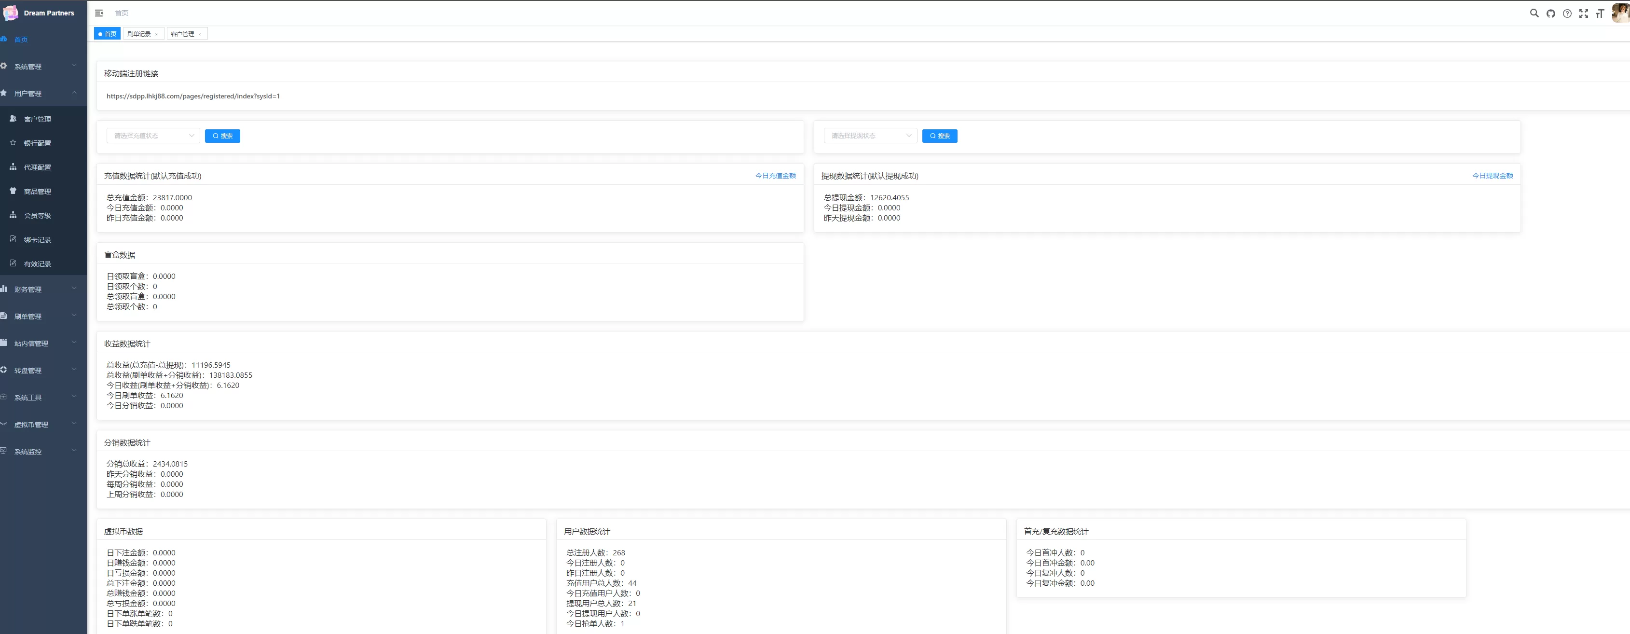Toggle fullscreen mode icon
This screenshot has height=634, width=1630.
tap(1583, 14)
